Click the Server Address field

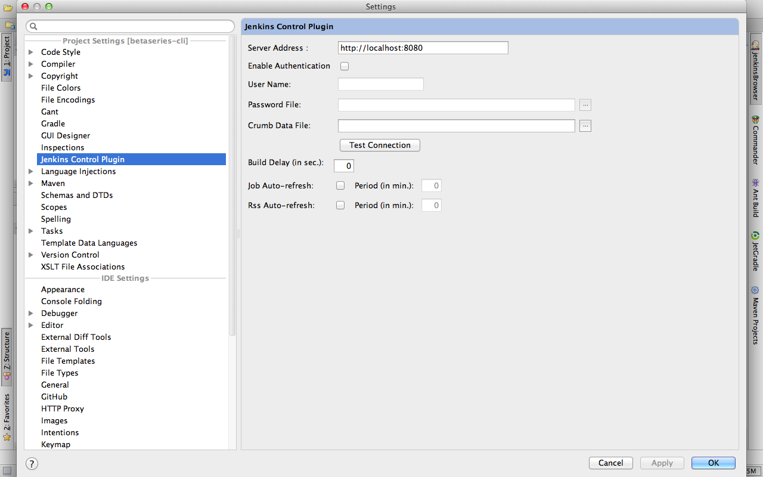click(x=423, y=48)
